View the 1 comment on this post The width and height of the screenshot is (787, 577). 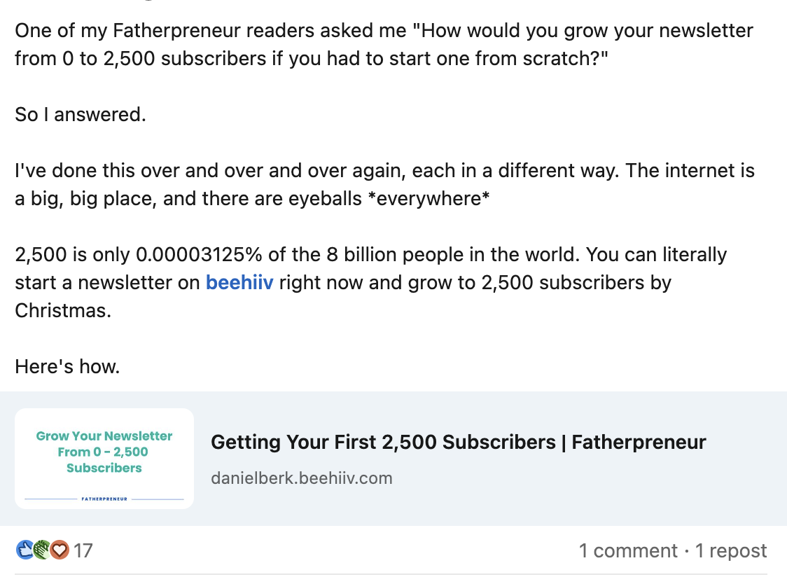pyautogui.click(x=628, y=550)
